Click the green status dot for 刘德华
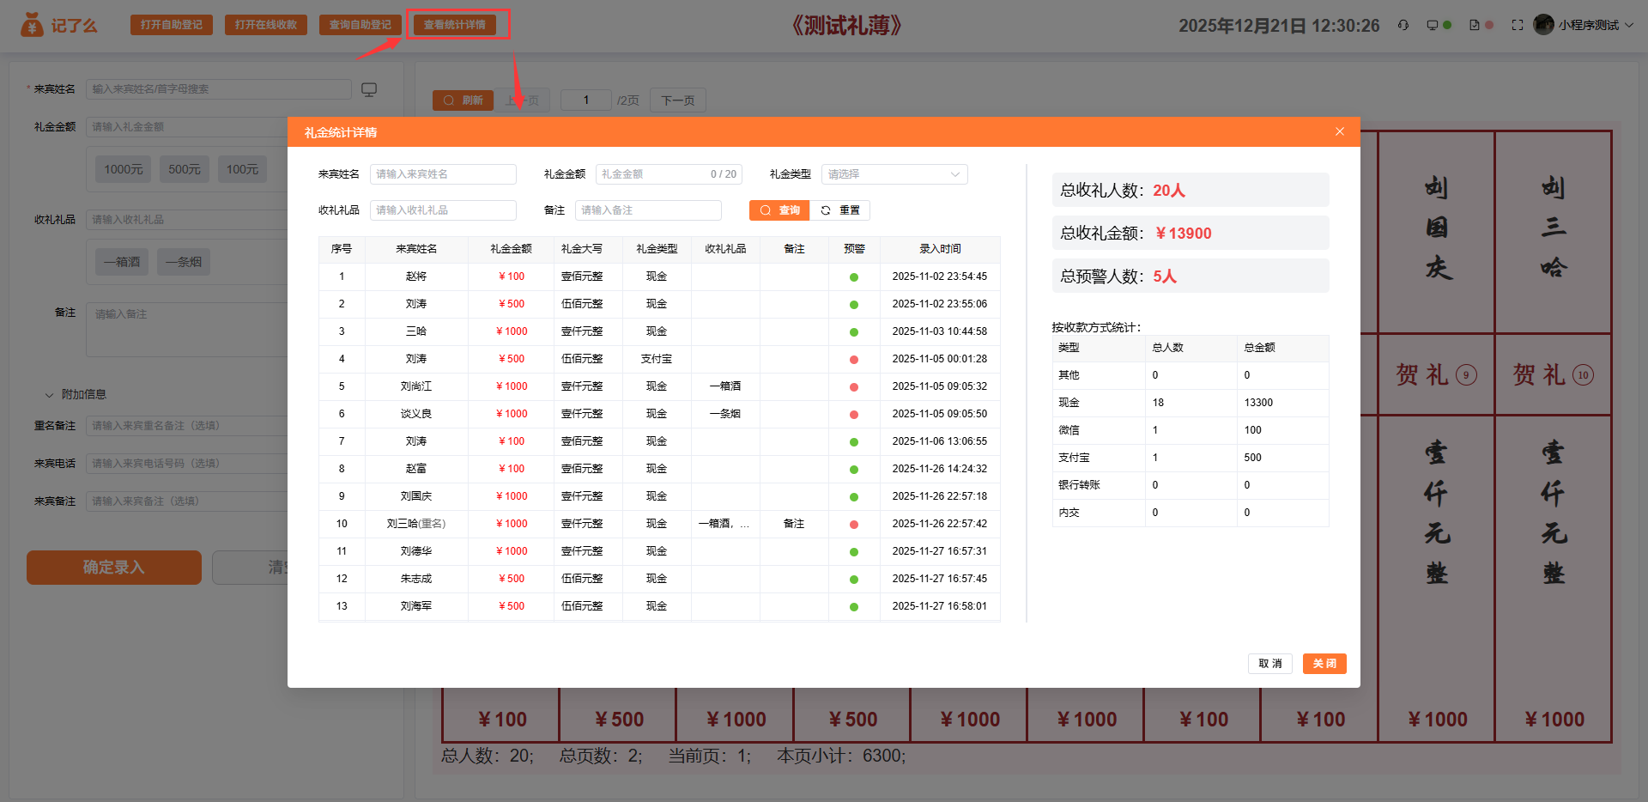1648x802 pixels. [x=854, y=552]
